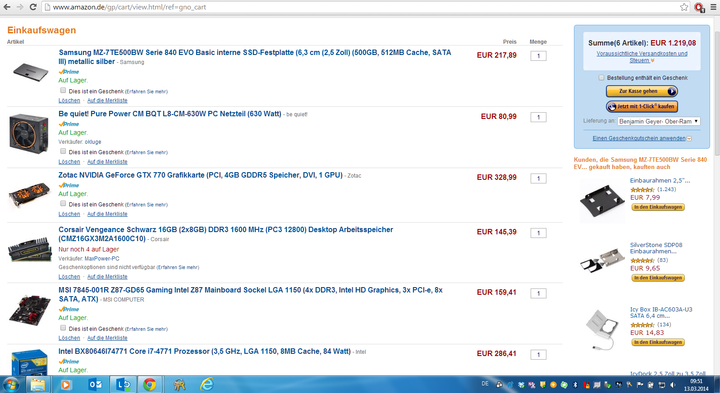The width and height of the screenshot is (720, 393).
Task: Click the browser forward arrow
Action: click(x=20, y=7)
